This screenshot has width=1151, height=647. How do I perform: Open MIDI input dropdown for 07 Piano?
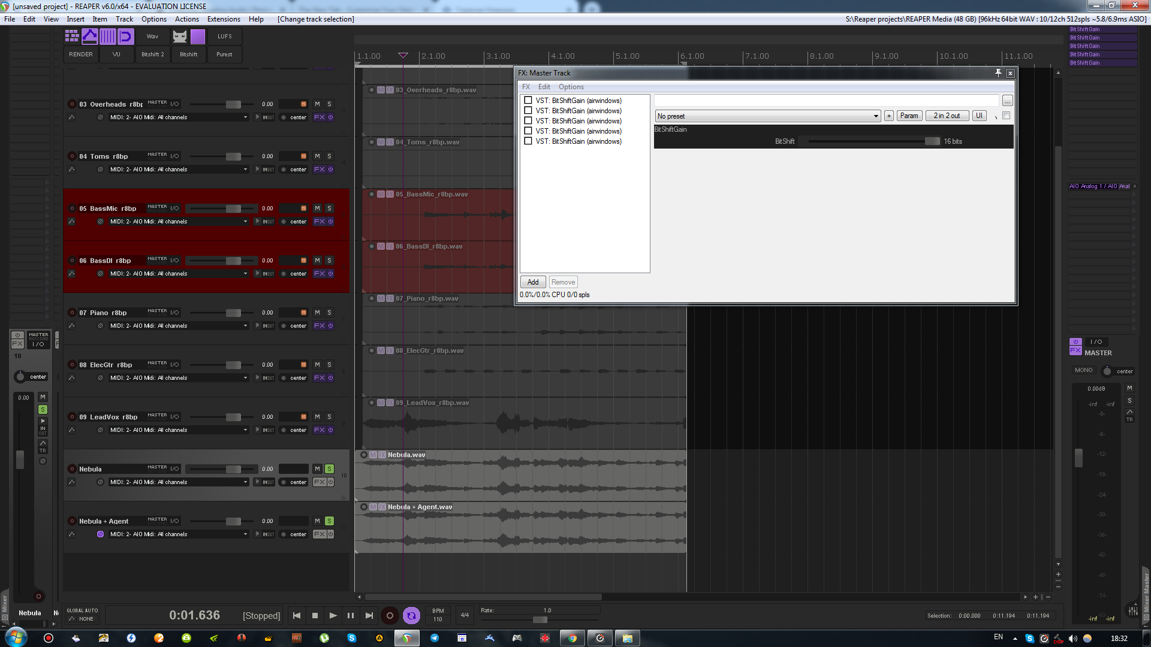click(x=178, y=326)
